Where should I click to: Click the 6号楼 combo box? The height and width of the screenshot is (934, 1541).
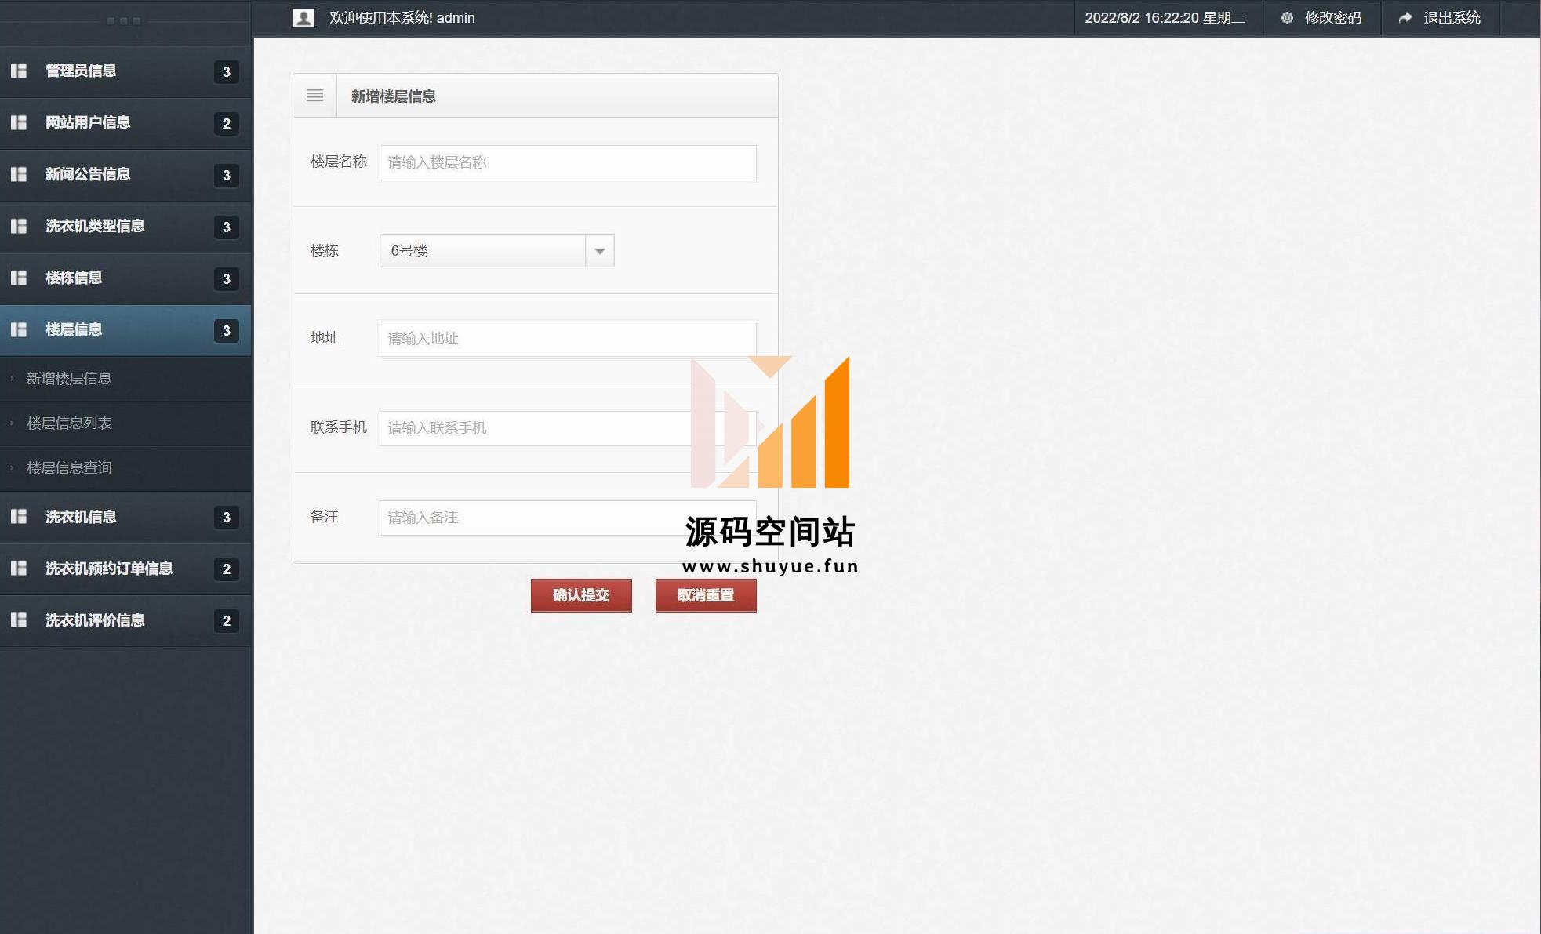(x=482, y=251)
